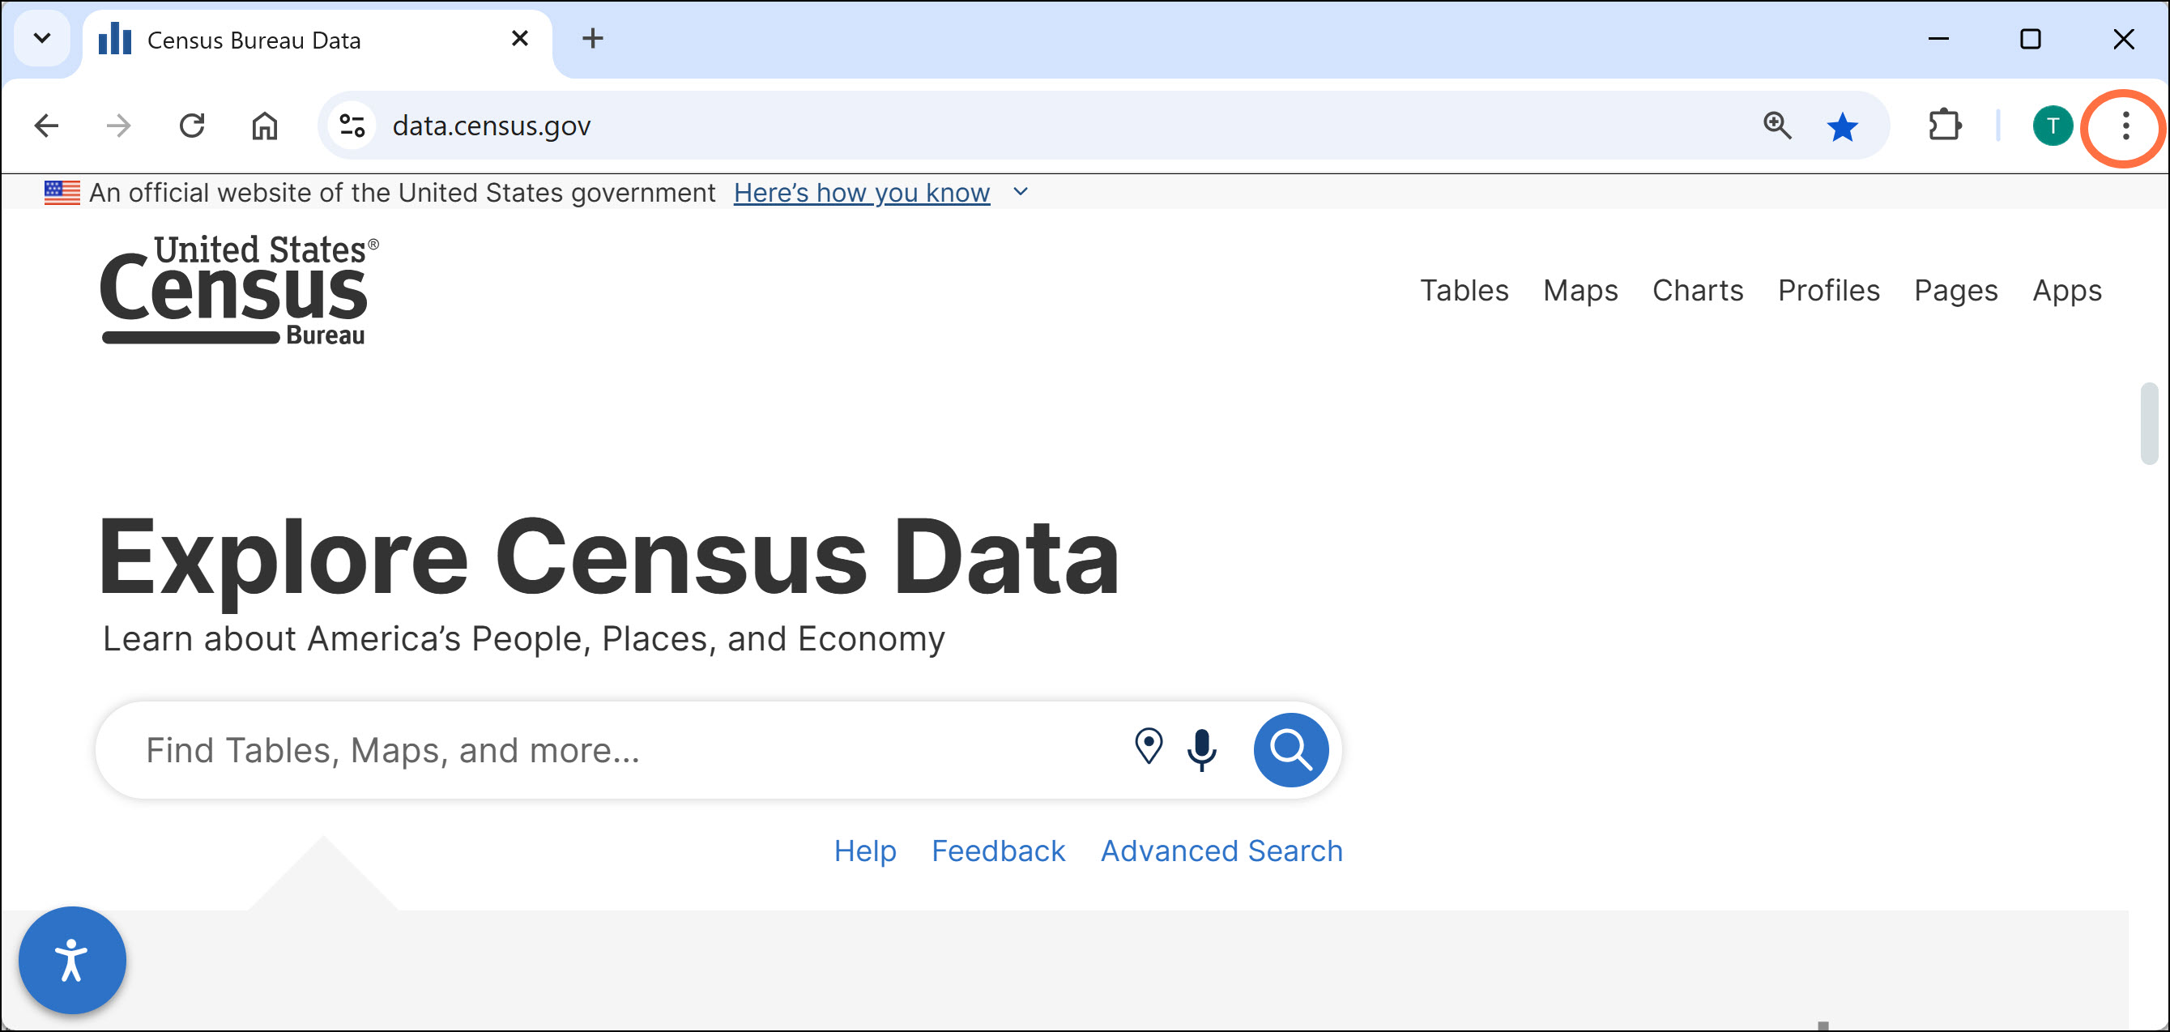Open the Apps navigation item
2170x1032 pixels.
click(x=2067, y=291)
